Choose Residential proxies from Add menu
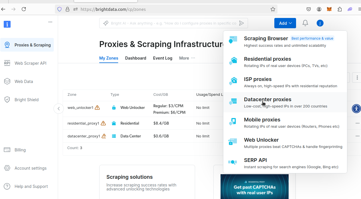The height and width of the screenshot is (199, 361). click(285, 62)
